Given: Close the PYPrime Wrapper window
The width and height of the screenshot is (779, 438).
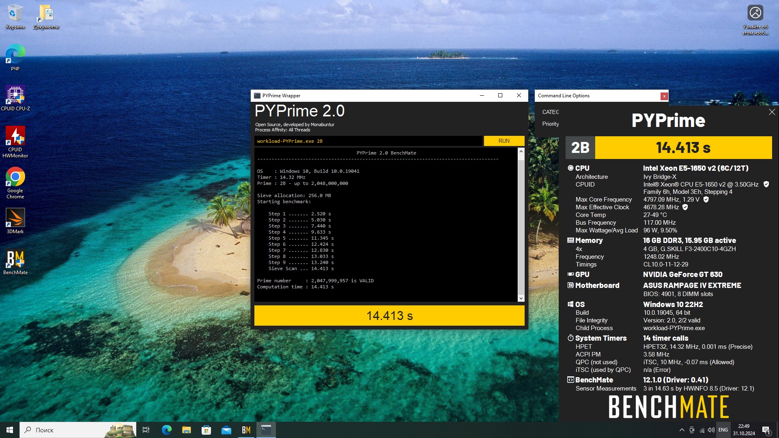Looking at the screenshot, I should [519, 95].
